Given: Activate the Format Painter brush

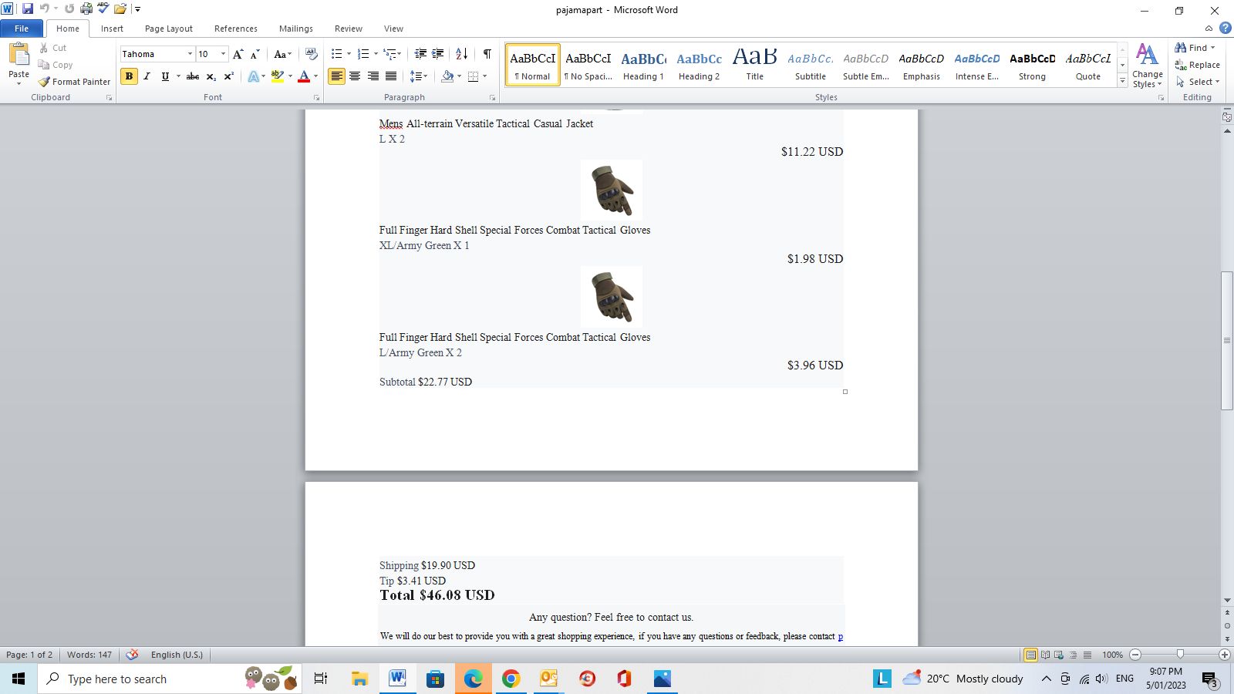Looking at the screenshot, I should click(75, 82).
